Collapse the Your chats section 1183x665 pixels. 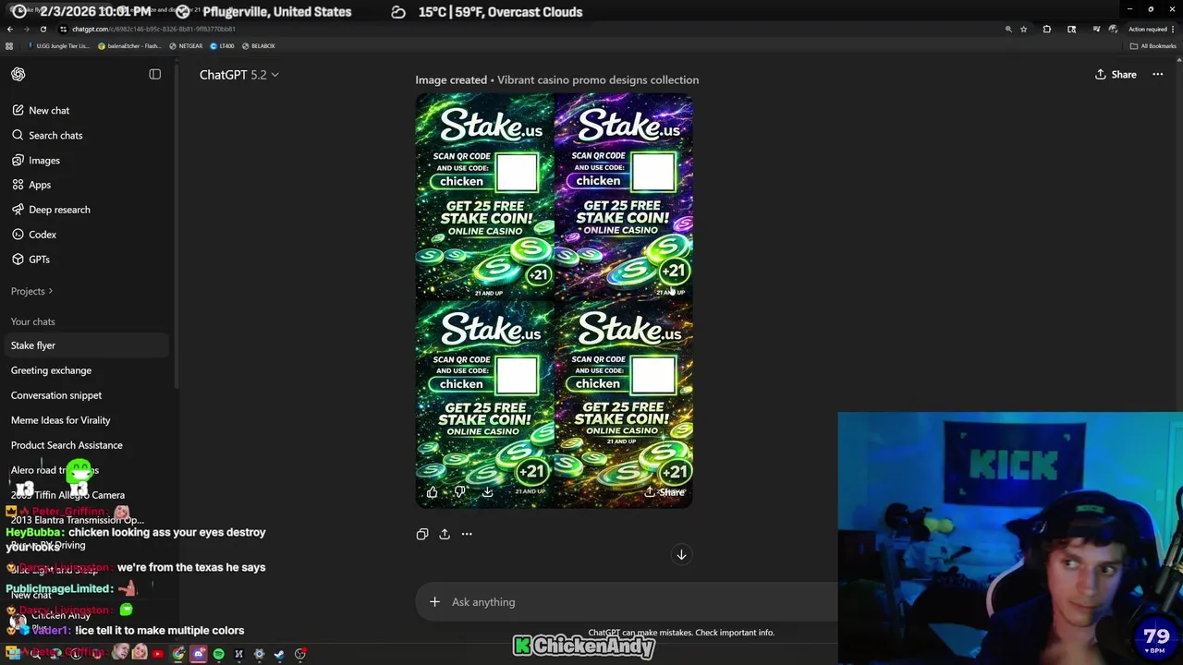pyautogui.click(x=32, y=321)
